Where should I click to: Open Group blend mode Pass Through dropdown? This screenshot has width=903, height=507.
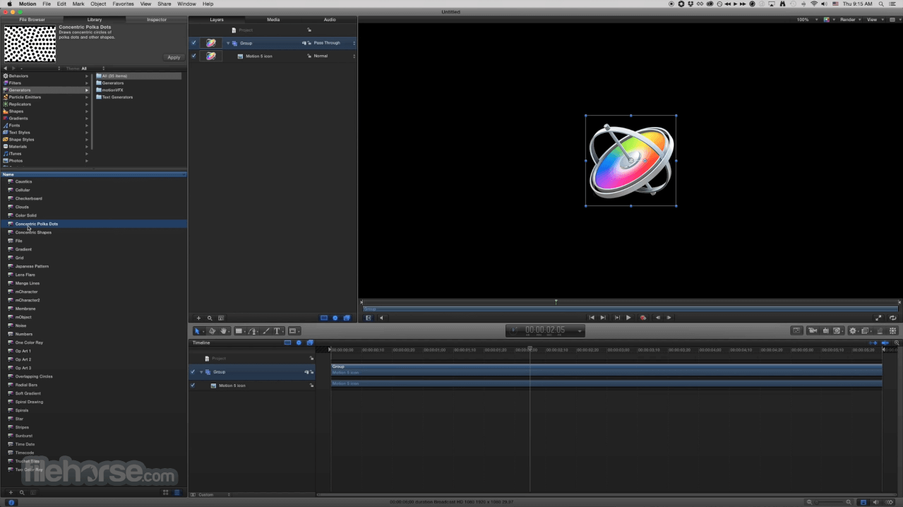(x=335, y=43)
